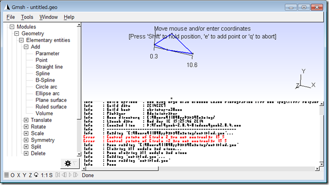Click the Symmetry tree label
Image resolution: width=329 pixels, height=185 pixels.
coord(43,140)
